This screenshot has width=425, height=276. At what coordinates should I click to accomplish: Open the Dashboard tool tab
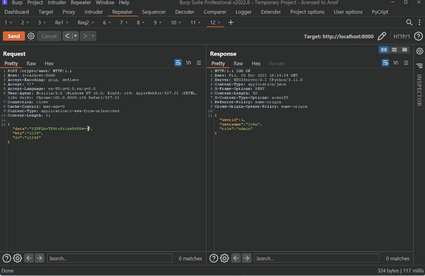tap(17, 12)
